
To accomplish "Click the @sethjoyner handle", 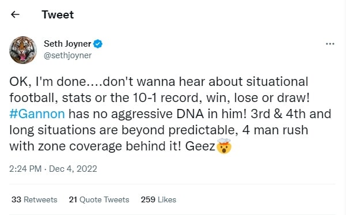I will click(x=67, y=55).
